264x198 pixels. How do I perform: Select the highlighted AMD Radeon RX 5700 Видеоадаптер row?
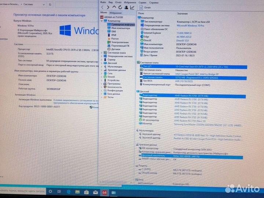coord(192,96)
